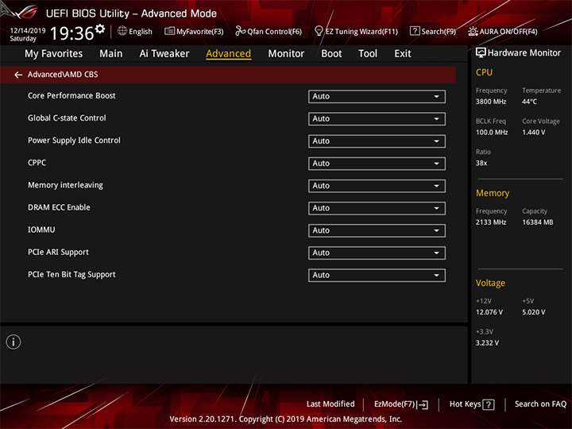The width and height of the screenshot is (572, 429).
Task: Switch to the Main tab
Action: 111,54
